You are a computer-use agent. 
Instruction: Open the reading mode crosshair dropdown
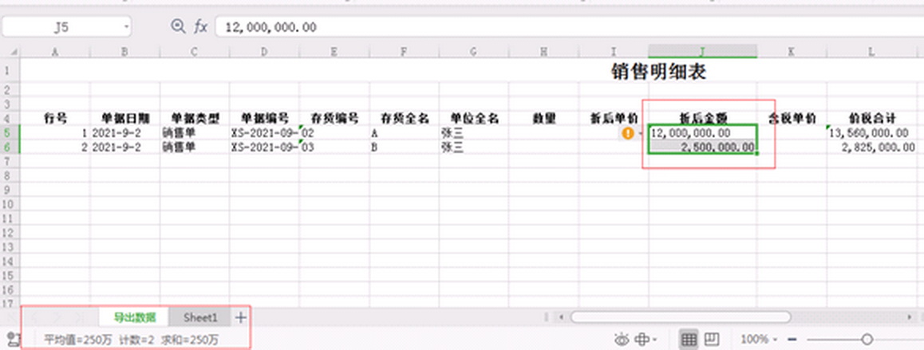pos(645,340)
